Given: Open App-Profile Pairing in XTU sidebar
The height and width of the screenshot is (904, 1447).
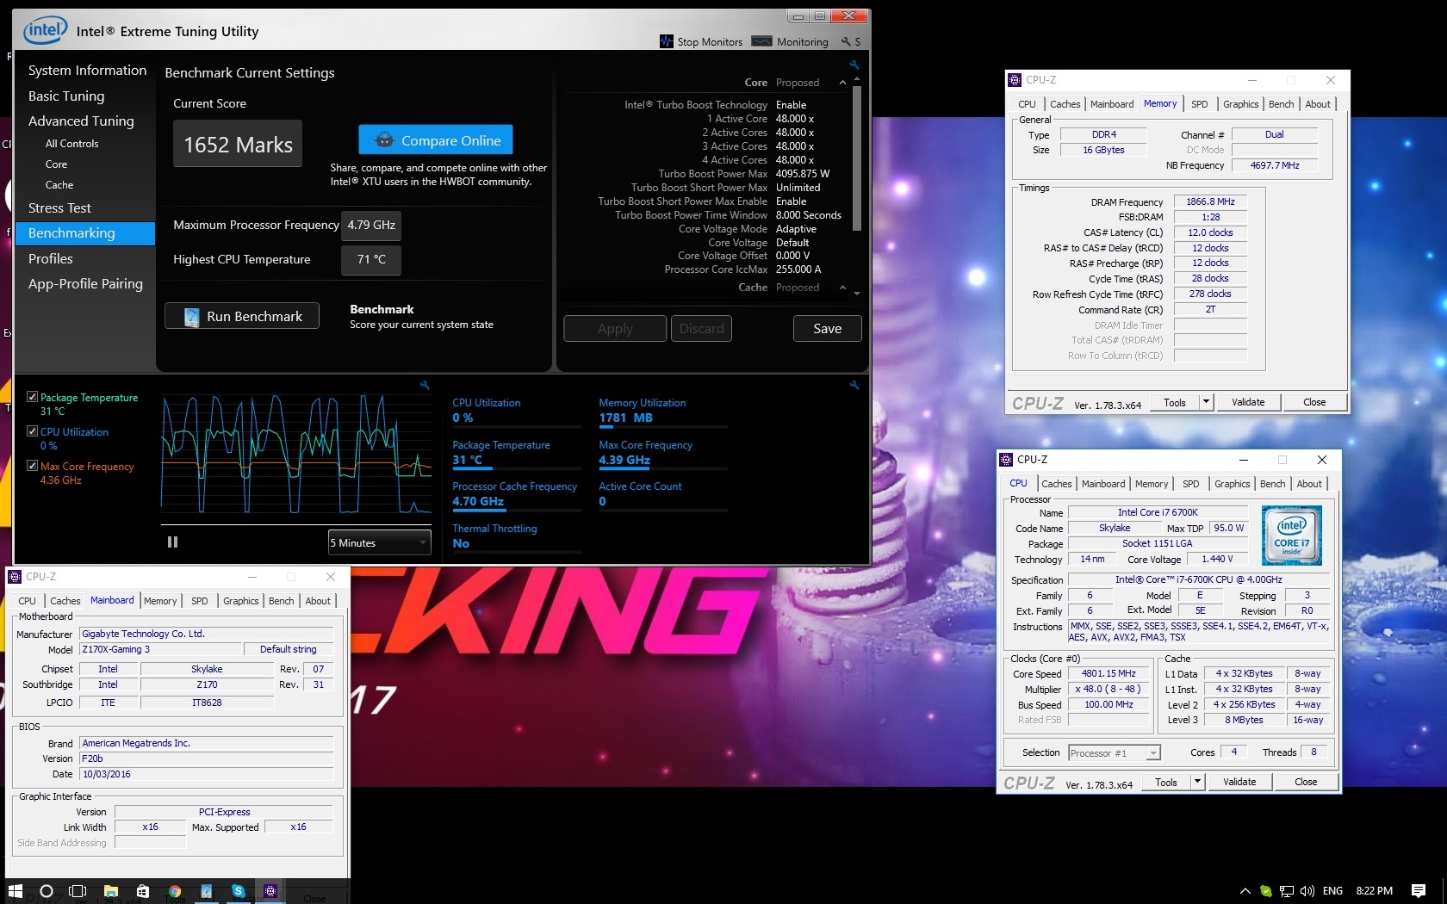Looking at the screenshot, I should 85,284.
